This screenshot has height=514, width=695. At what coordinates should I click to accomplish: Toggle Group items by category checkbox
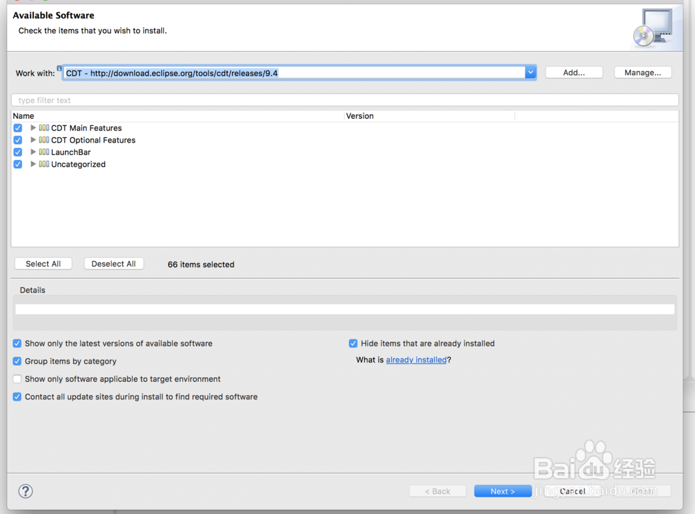coord(17,361)
